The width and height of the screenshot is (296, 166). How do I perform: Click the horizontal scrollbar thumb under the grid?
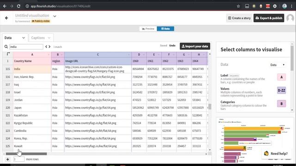point(26,154)
